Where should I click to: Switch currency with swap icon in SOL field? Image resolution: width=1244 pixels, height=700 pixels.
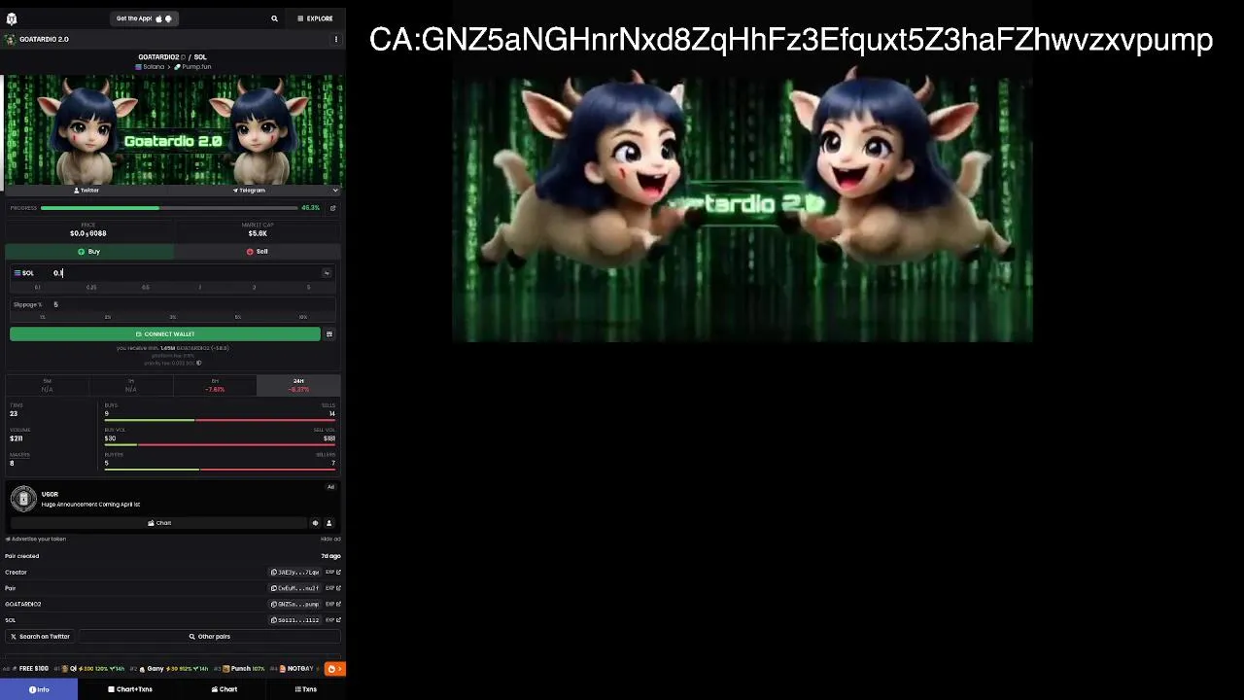tap(327, 273)
